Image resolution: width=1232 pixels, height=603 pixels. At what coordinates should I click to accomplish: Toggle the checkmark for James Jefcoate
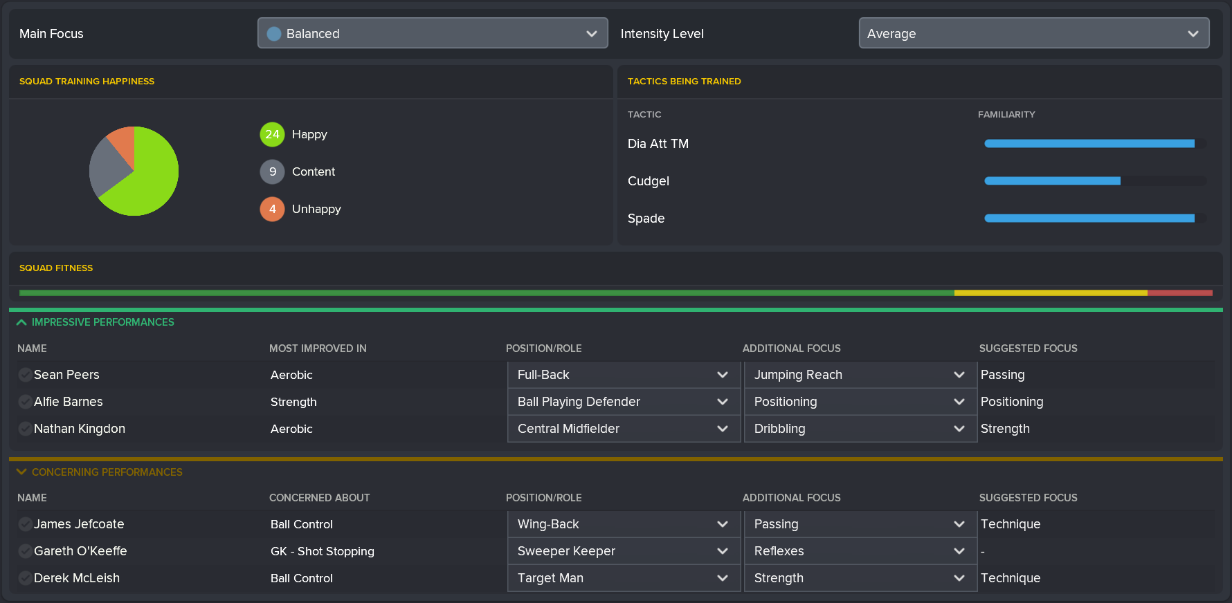(x=25, y=524)
